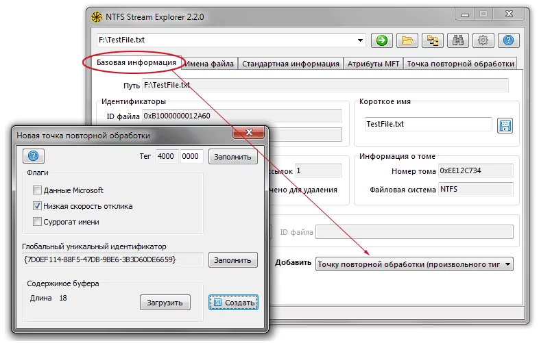Image resolution: width=539 pixels, height=343 pixels.
Task: Click the Создать button
Action: click(233, 303)
